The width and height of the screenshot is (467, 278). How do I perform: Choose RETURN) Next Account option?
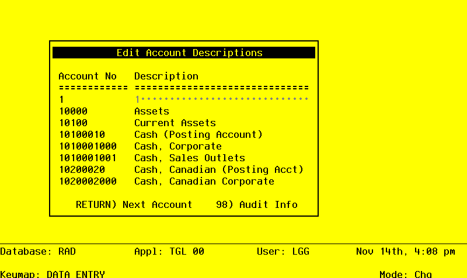tap(134, 204)
